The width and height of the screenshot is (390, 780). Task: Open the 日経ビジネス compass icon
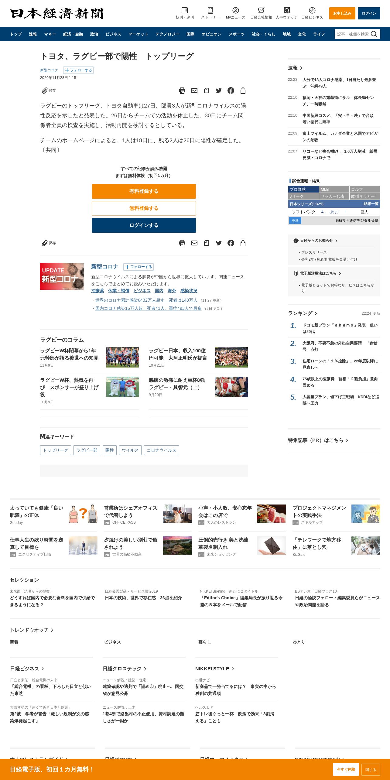click(x=312, y=10)
